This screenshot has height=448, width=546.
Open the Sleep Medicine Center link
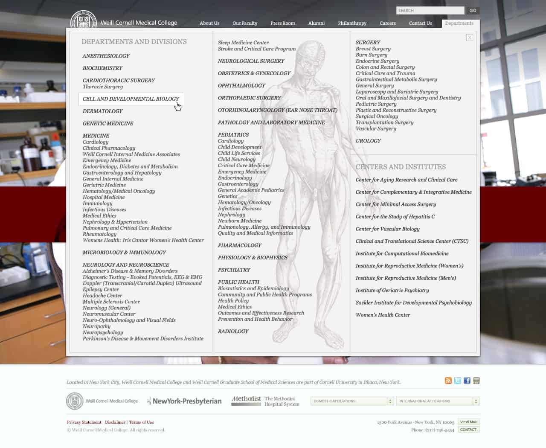tap(243, 43)
